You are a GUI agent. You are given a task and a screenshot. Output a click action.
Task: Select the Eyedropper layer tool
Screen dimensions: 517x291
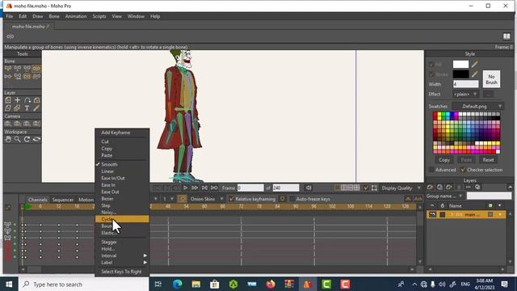[36, 108]
